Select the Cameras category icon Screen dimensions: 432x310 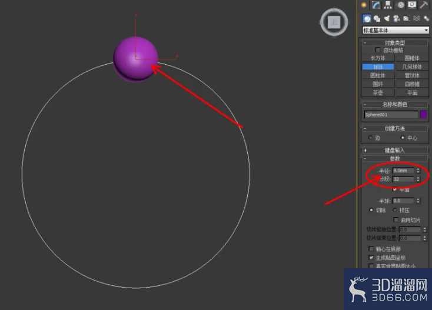(x=397, y=19)
